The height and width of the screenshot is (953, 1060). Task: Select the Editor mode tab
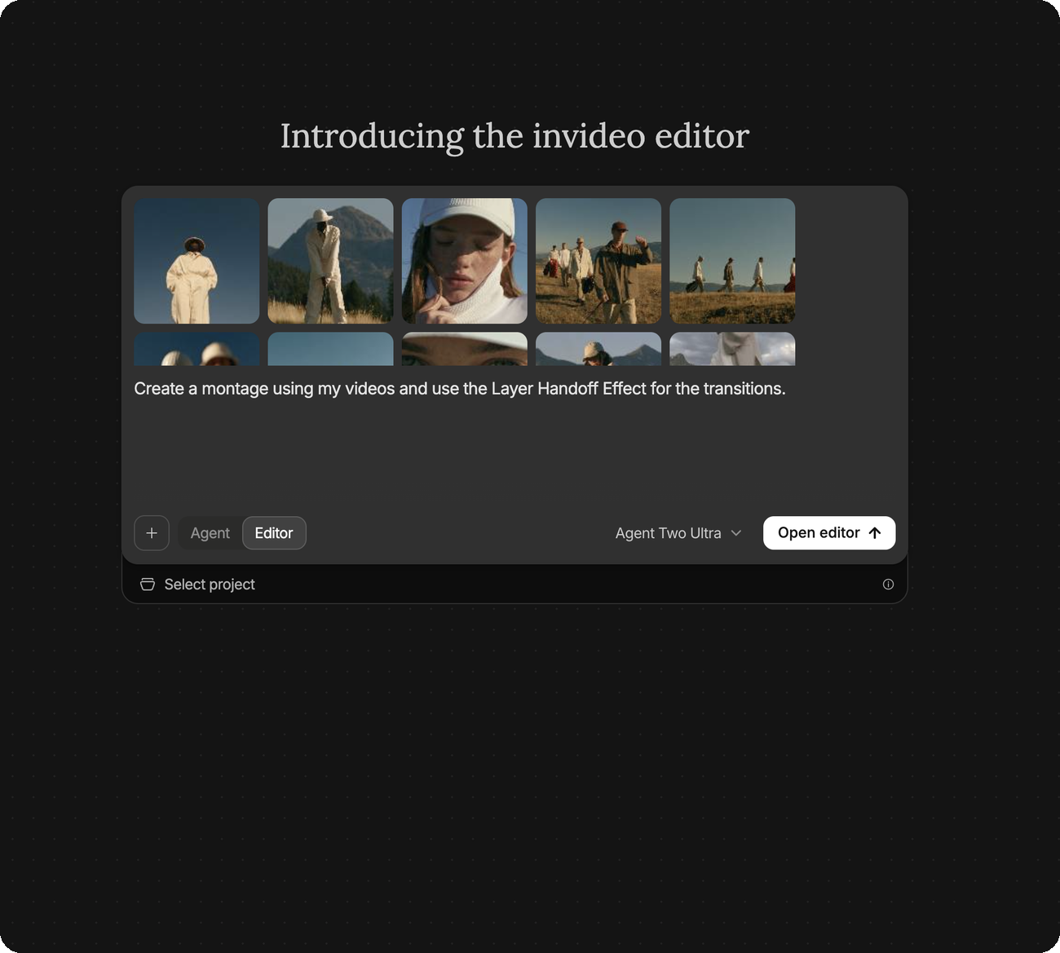274,533
